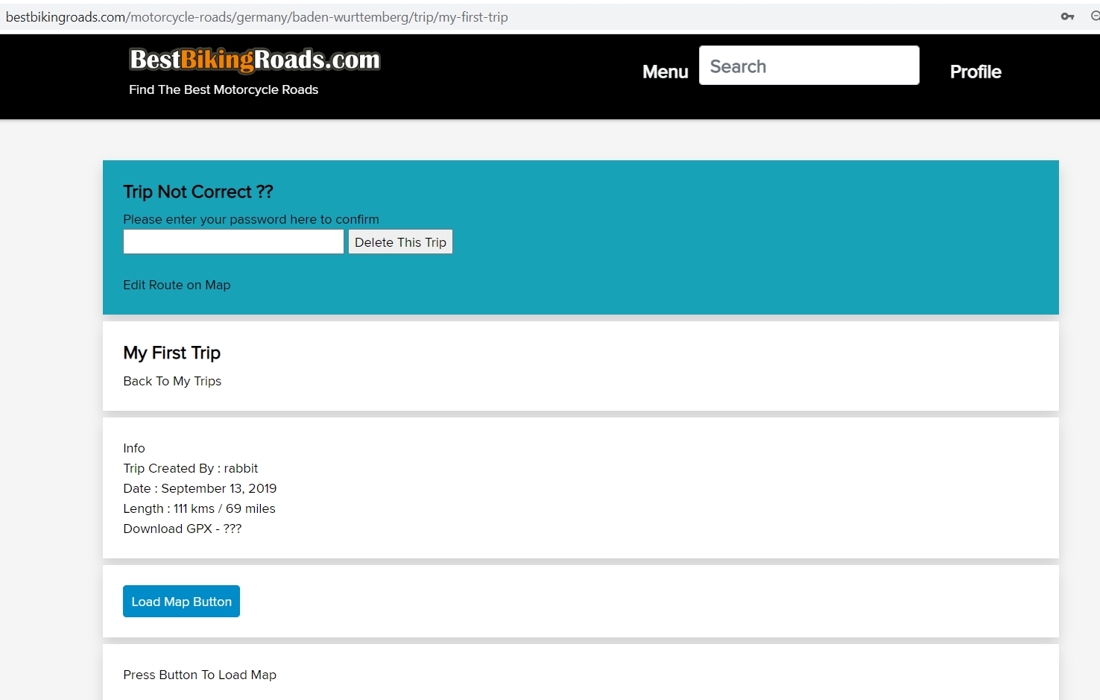Click the Trip Not Correct ?? heading
This screenshot has width=1100, height=700.
198,192
